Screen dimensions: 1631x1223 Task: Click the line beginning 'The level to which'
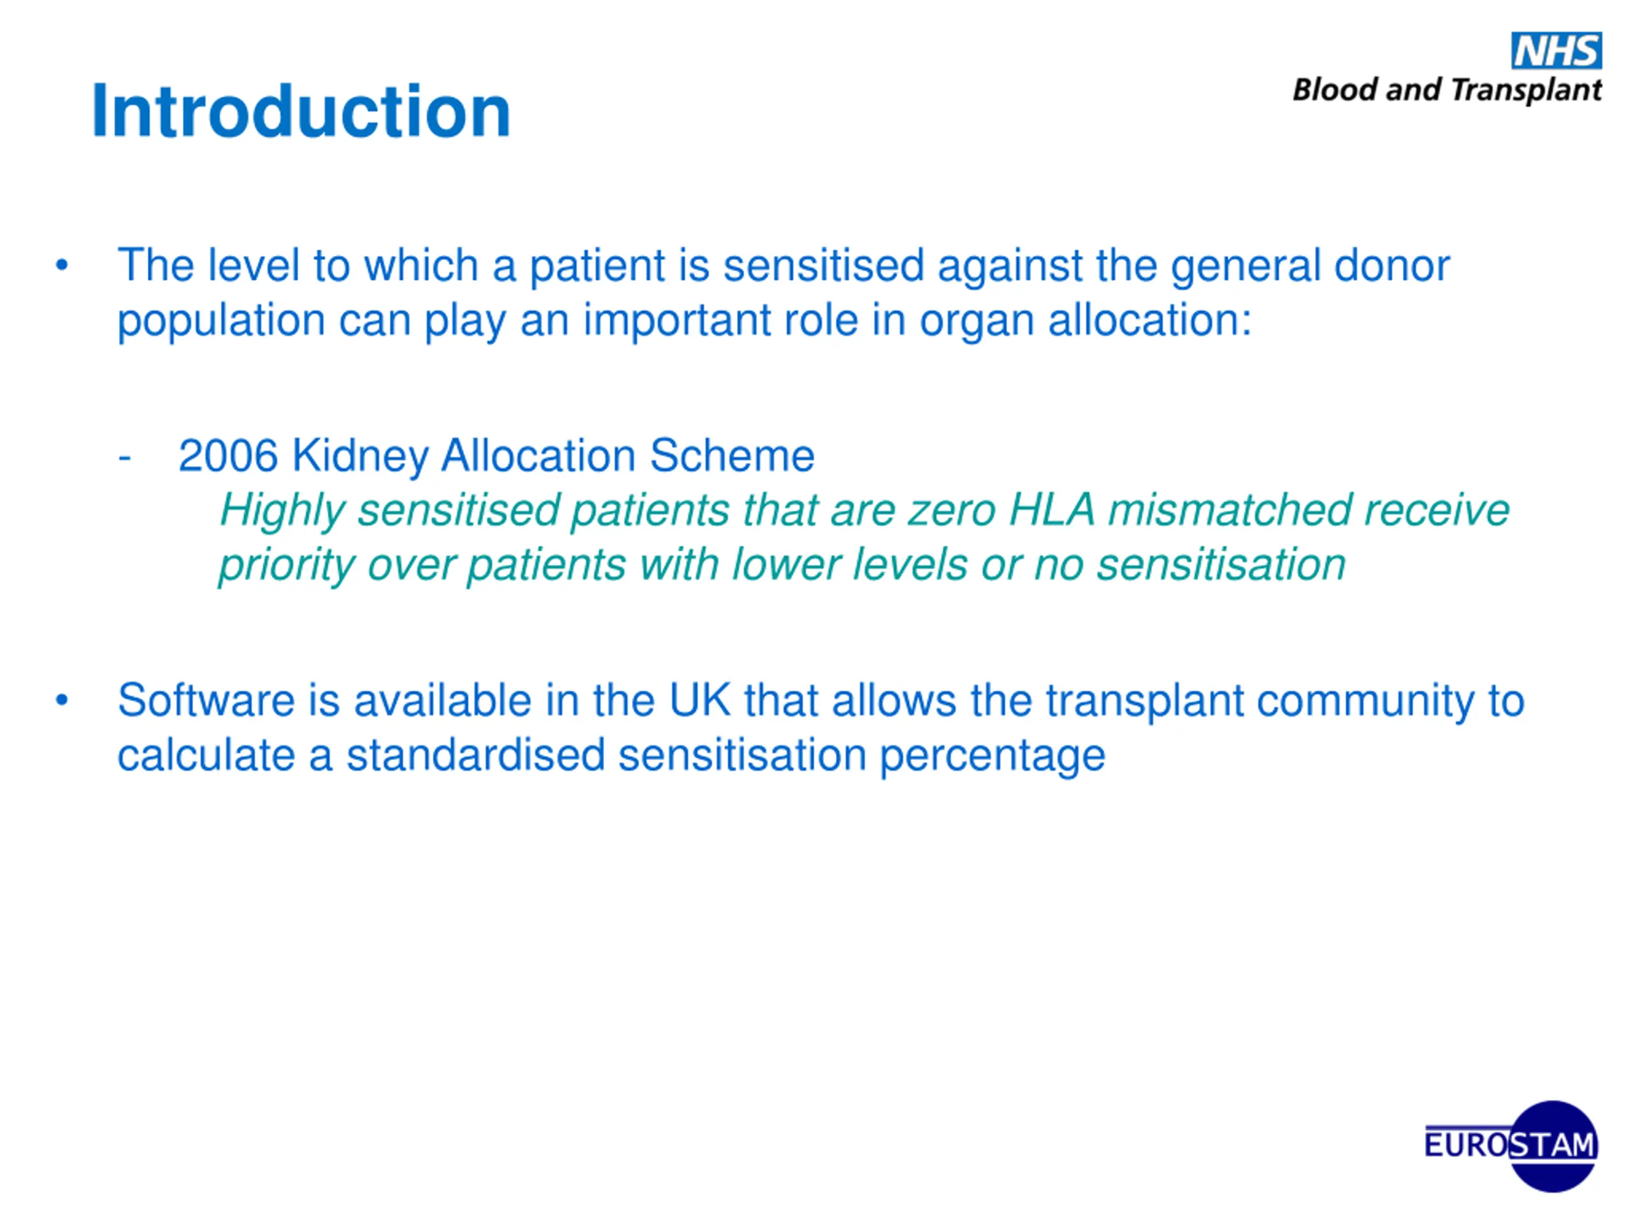784,266
